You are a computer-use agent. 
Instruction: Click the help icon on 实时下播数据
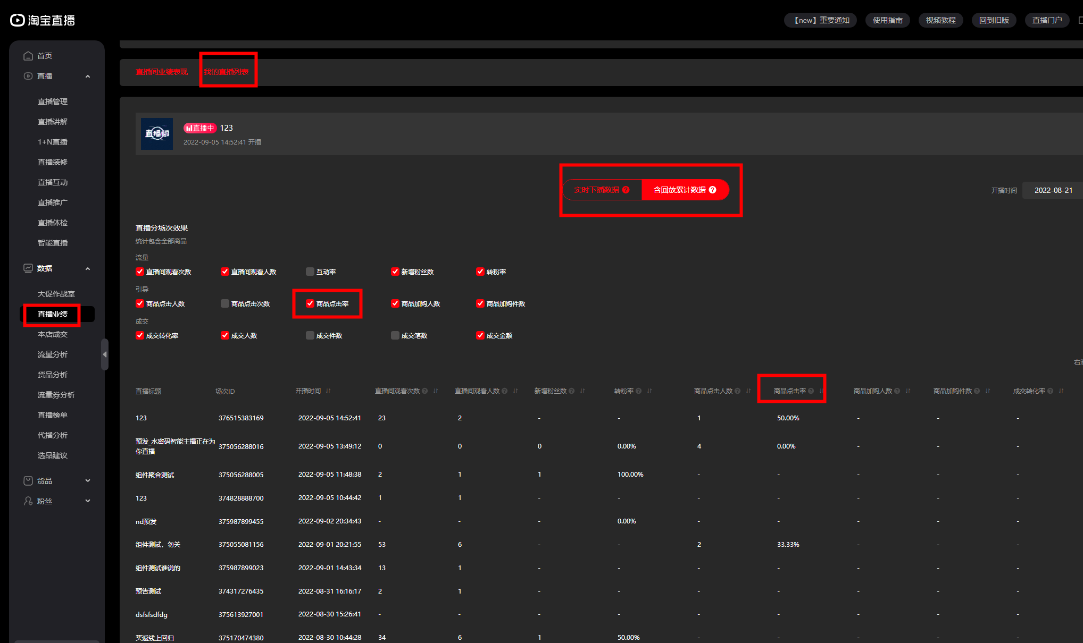tap(626, 190)
